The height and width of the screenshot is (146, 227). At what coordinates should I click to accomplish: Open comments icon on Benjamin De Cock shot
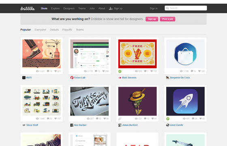tap(192, 71)
